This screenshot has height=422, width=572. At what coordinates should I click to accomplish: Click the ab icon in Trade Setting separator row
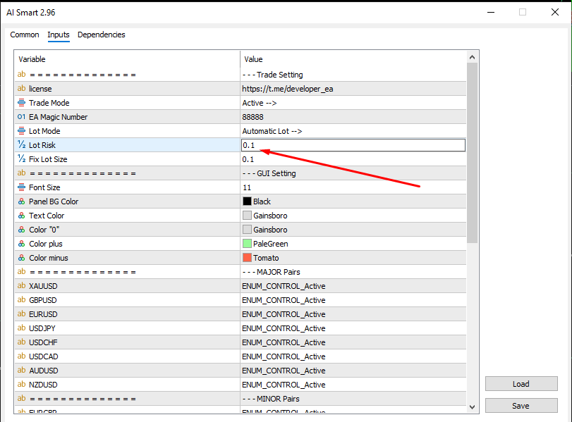click(22, 75)
